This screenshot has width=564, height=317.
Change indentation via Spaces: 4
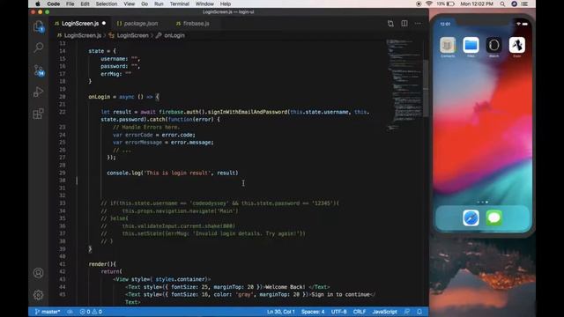tap(313, 312)
